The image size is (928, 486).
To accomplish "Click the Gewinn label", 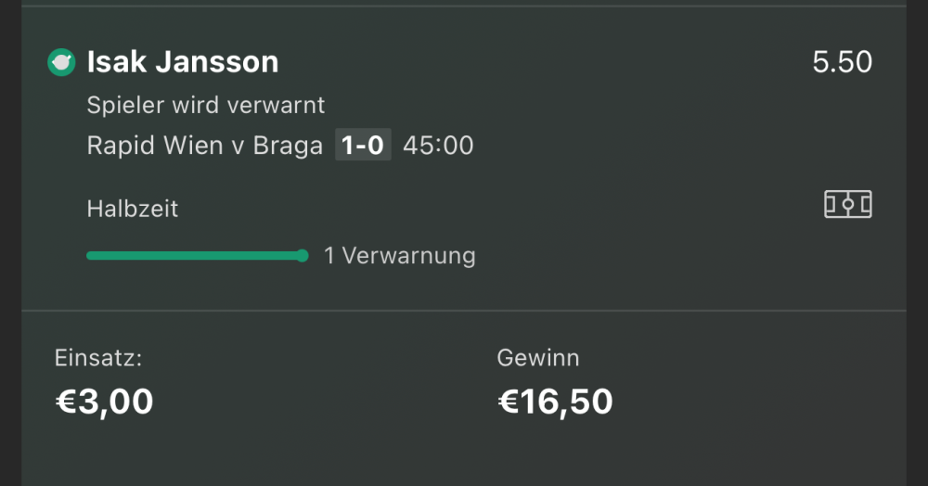I will pyautogui.click(x=538, y=358).
